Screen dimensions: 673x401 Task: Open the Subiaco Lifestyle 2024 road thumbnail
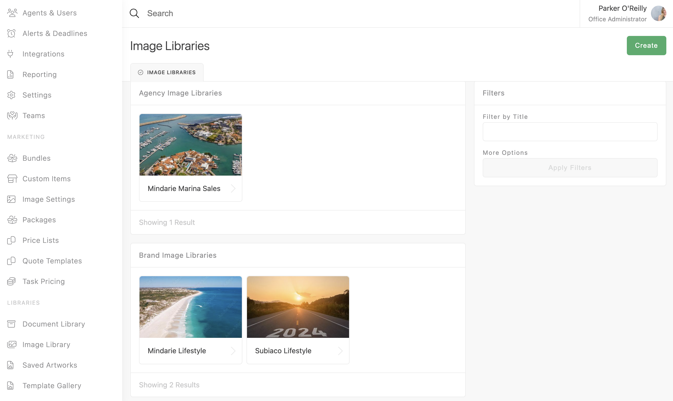pyautogui.click(x=298, y=307)
